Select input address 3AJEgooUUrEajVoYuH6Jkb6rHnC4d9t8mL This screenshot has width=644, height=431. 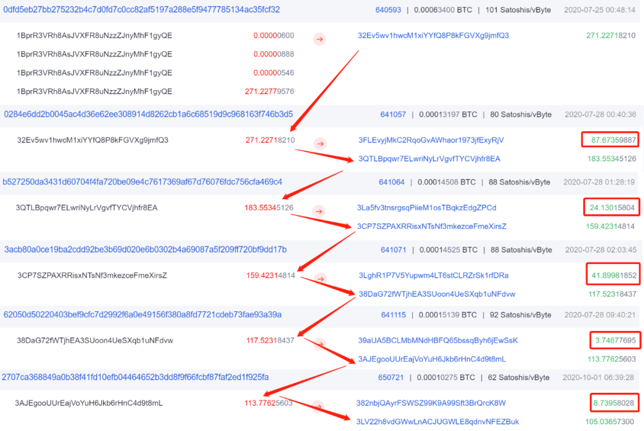[x=89, y=404]
